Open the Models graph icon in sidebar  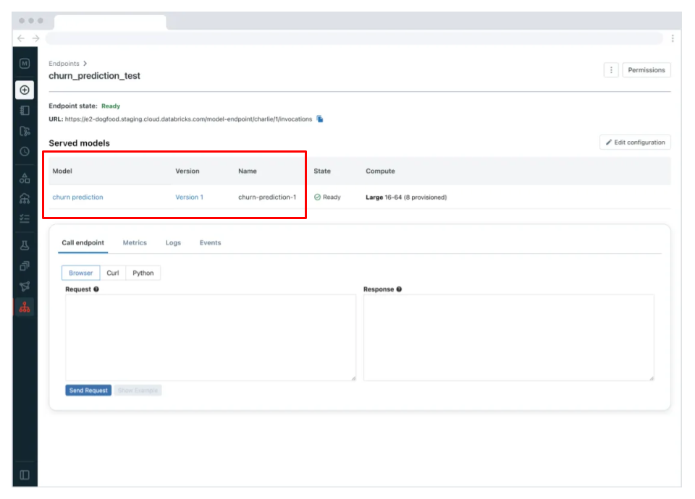[25, 286]
